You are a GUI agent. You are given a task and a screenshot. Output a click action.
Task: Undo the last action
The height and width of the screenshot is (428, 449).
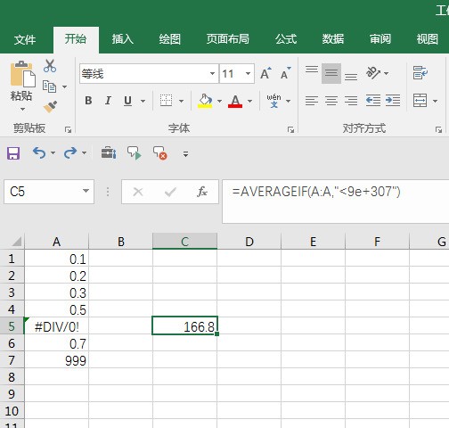pos(39,153)
